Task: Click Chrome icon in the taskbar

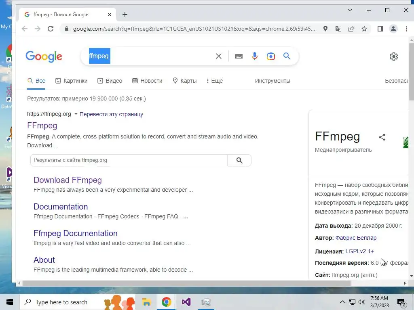Action: coord(166,302)
